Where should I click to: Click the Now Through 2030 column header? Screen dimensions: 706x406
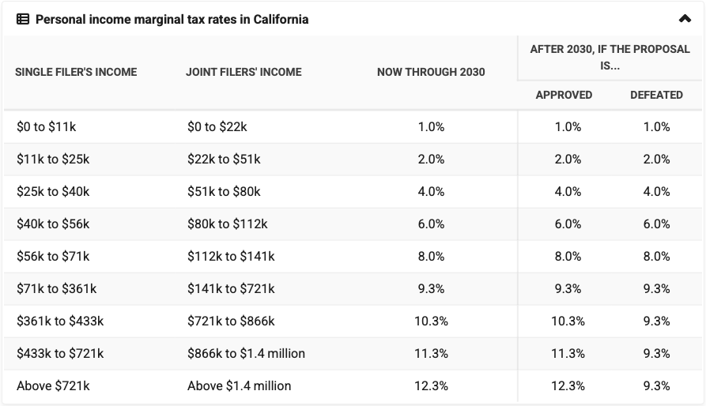(x=431, y=72)
